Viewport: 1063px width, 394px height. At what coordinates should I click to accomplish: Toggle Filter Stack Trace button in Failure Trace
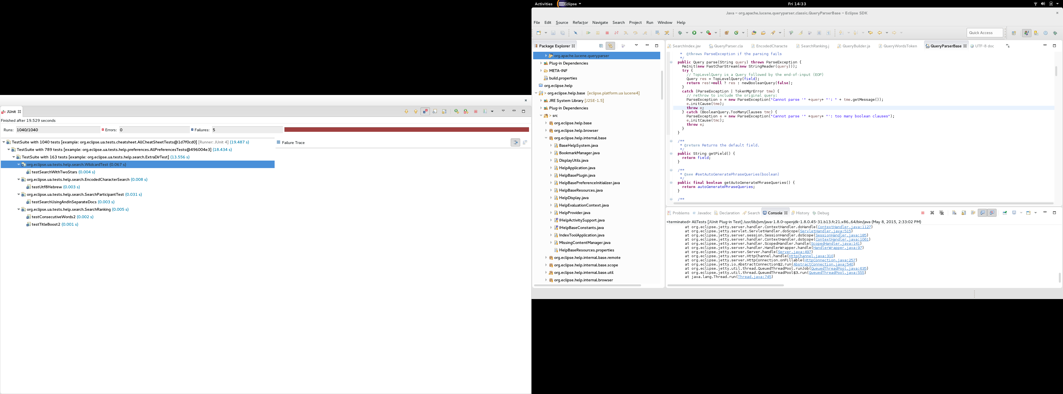[x=515, y=142]
